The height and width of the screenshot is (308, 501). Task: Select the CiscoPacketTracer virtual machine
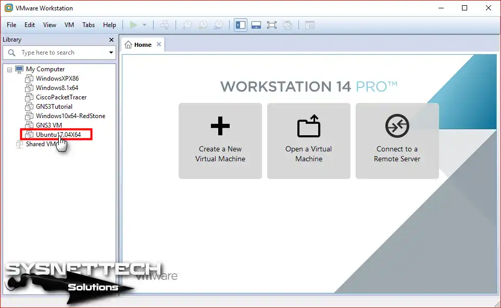[x=61, y=97]
